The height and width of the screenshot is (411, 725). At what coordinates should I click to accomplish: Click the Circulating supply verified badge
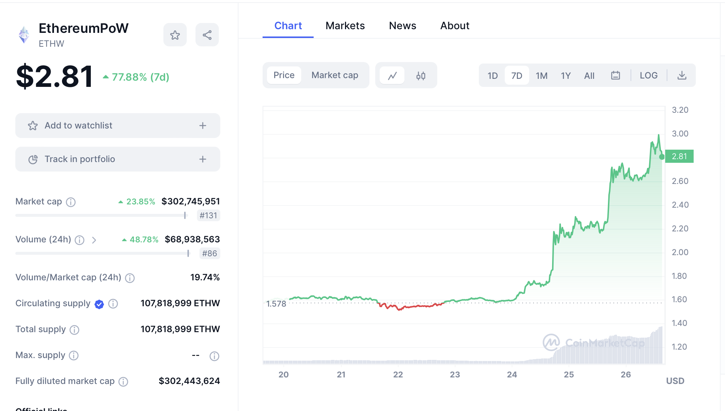pyautogui.click(x=99, y=304)
